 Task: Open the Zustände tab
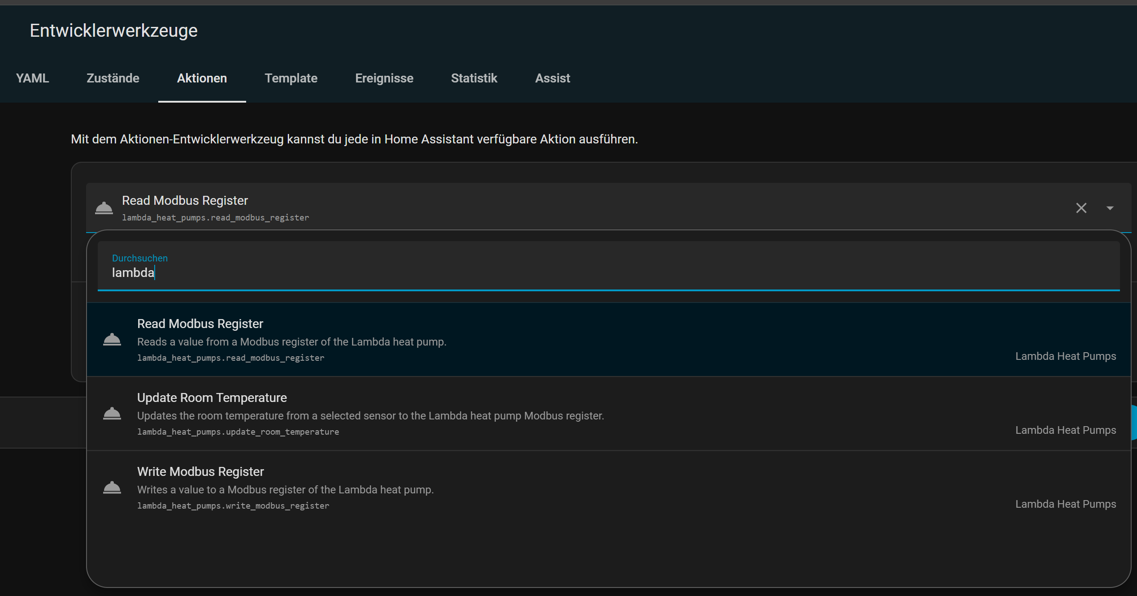[113, 78]
